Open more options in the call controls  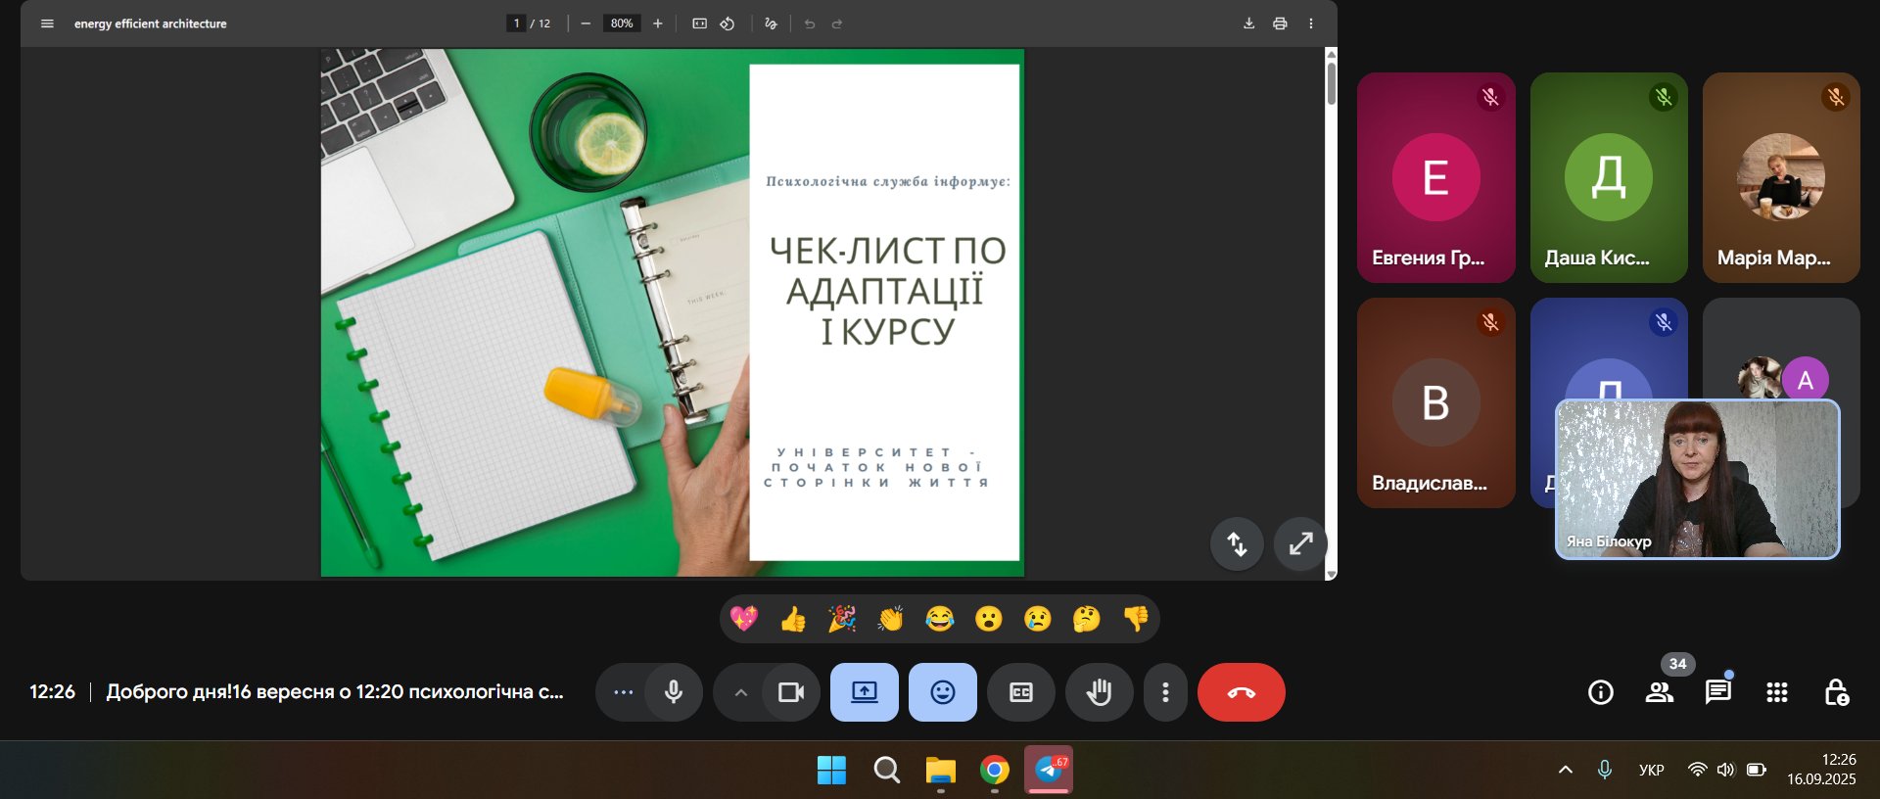1165,692
